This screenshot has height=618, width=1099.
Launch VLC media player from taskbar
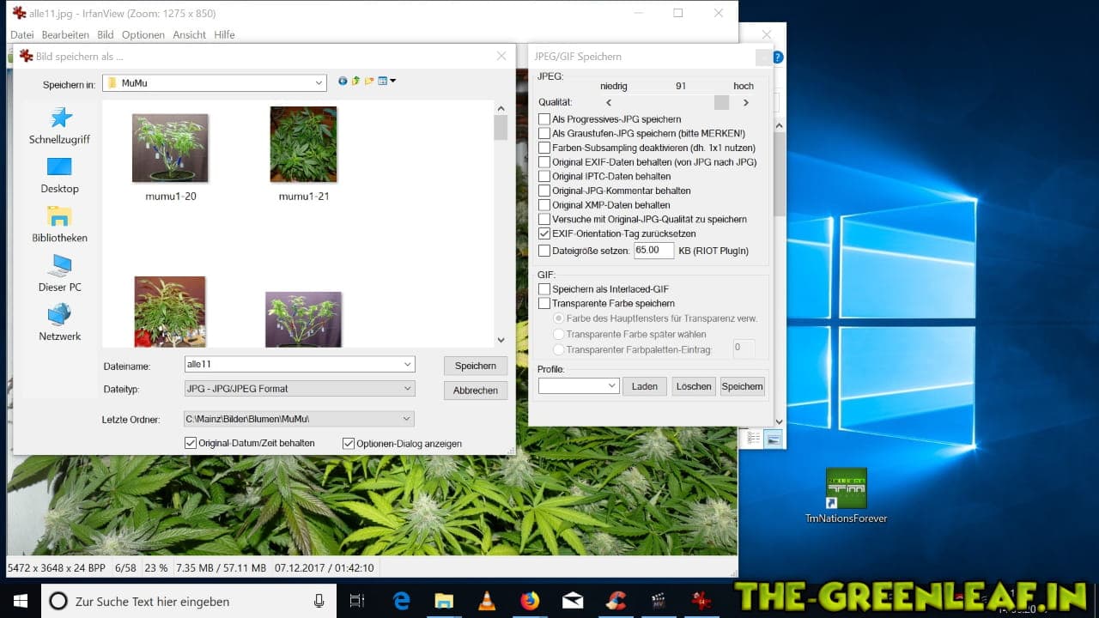click(487, 601)
